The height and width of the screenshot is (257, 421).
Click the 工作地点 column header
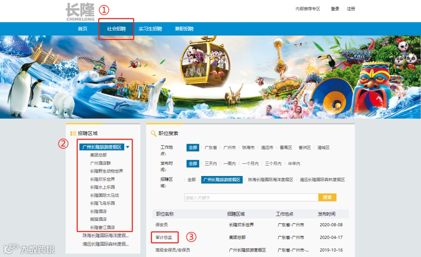click(285, 214)
